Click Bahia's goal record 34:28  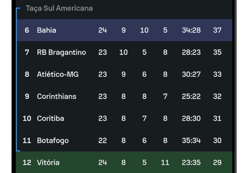coord(191,30)
